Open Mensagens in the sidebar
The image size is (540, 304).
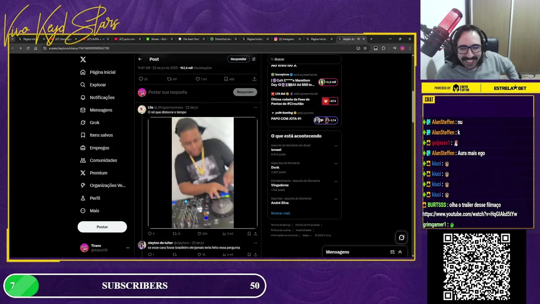click(96, 110)
